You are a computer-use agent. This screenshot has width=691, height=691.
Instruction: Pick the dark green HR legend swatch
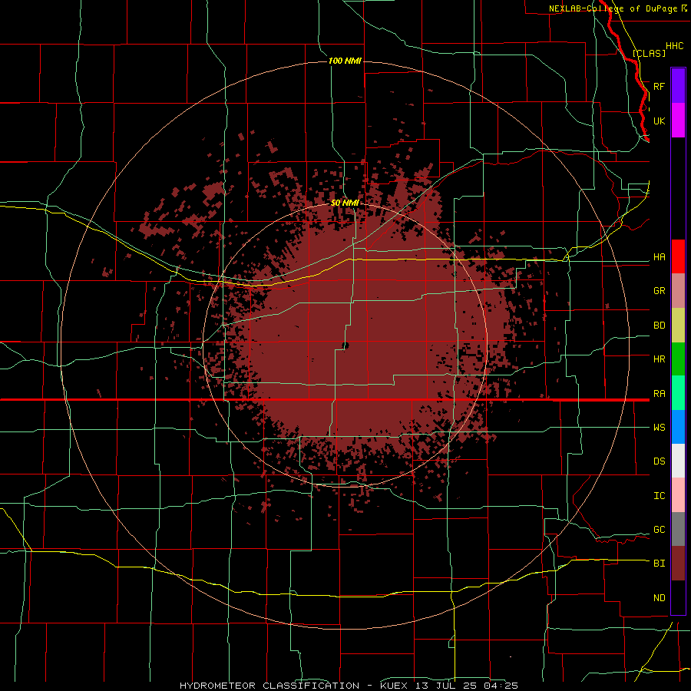pos(678,359)
